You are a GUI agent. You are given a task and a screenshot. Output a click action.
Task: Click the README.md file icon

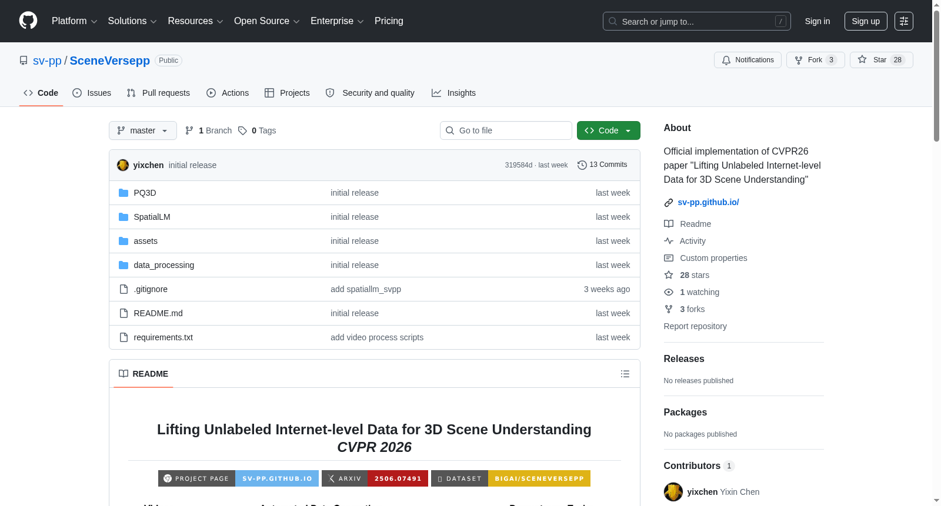[x=124, y=313]
